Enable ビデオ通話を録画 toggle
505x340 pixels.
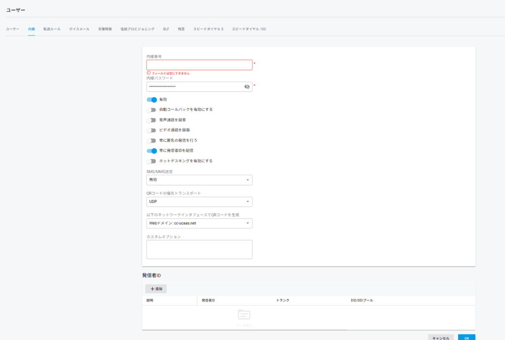tap(151, 130)
